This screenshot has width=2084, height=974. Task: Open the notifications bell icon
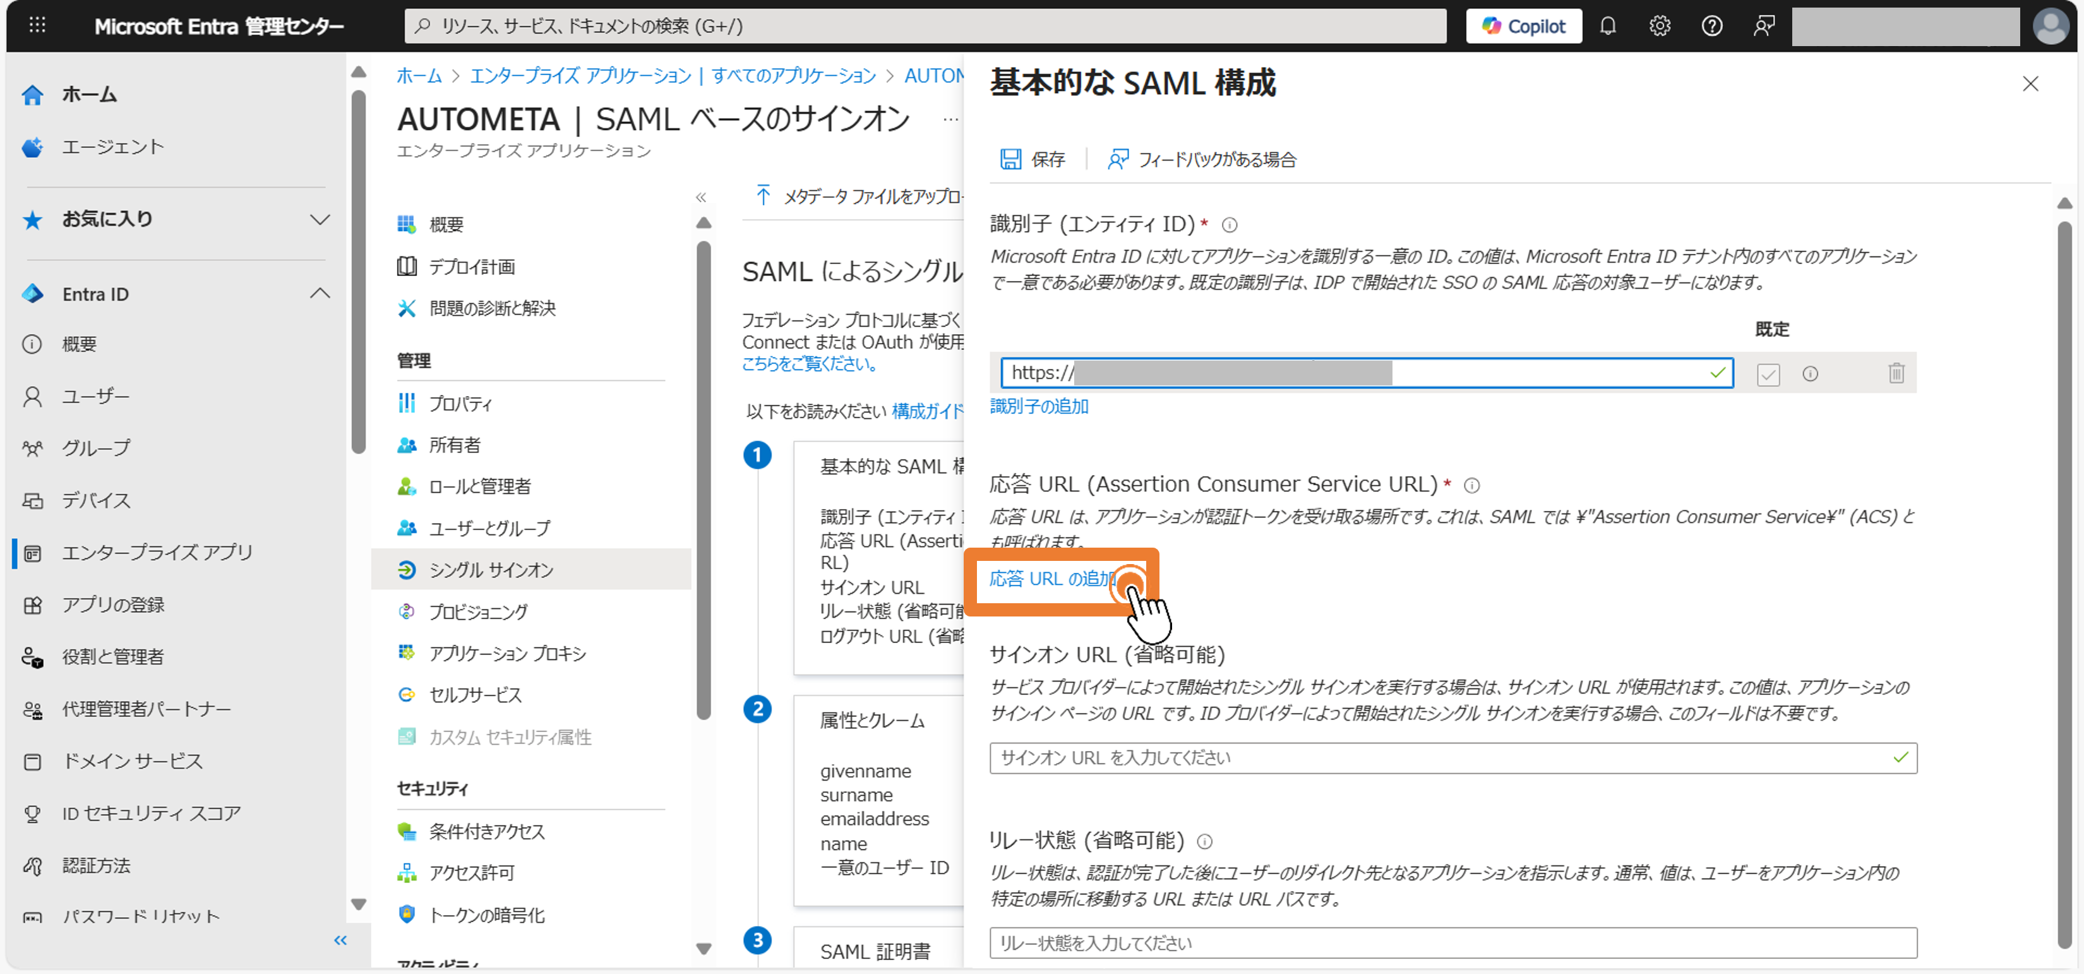click(1607, 26)
